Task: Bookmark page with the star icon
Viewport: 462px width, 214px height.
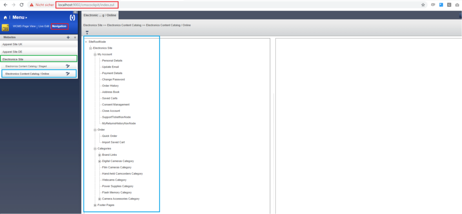Action: (423, 5)
